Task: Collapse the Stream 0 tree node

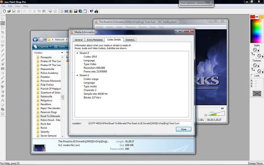Action: pos(77,53)
